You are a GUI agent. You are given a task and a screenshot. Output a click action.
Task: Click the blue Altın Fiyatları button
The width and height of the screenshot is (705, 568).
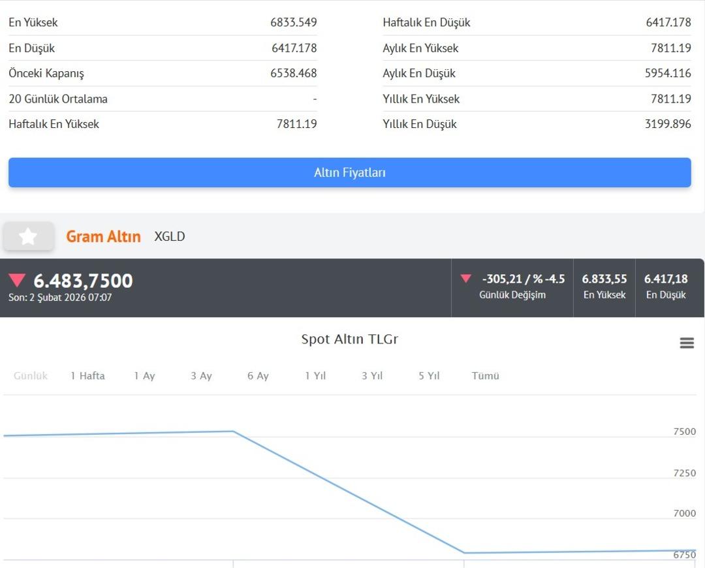[x=349, y=172]
